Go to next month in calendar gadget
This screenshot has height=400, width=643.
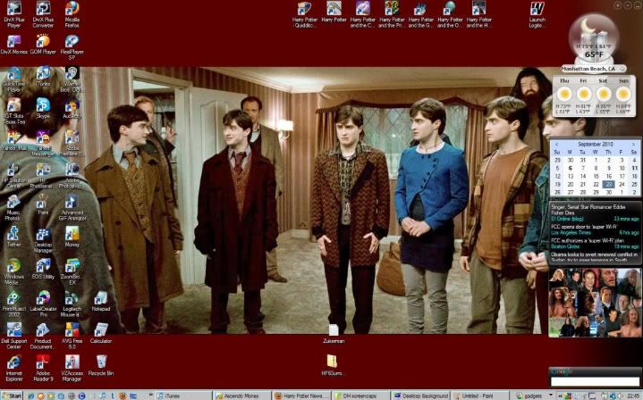[633, 145]
